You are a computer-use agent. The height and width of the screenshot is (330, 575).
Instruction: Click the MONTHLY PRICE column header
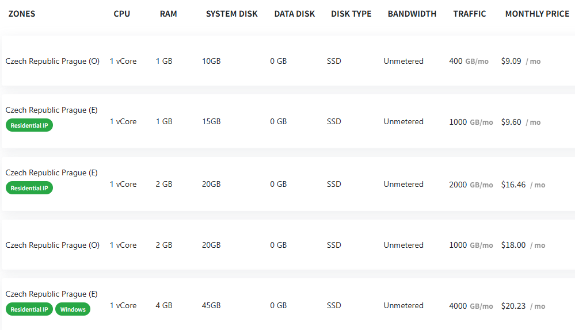click(x=537, y=14)
